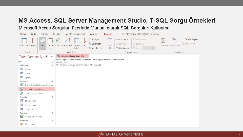
Task: Switch to the Giriş ribbon tab
Action: pyautogui.click(x=33, y=34)
